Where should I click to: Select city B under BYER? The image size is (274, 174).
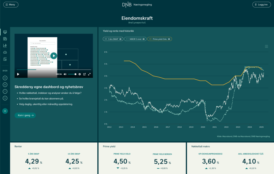click(5, 85)
